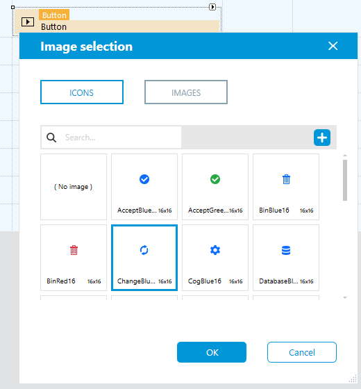Click the icon list scrollbar thumb
The image size is (361, 389).
(345, 180)
